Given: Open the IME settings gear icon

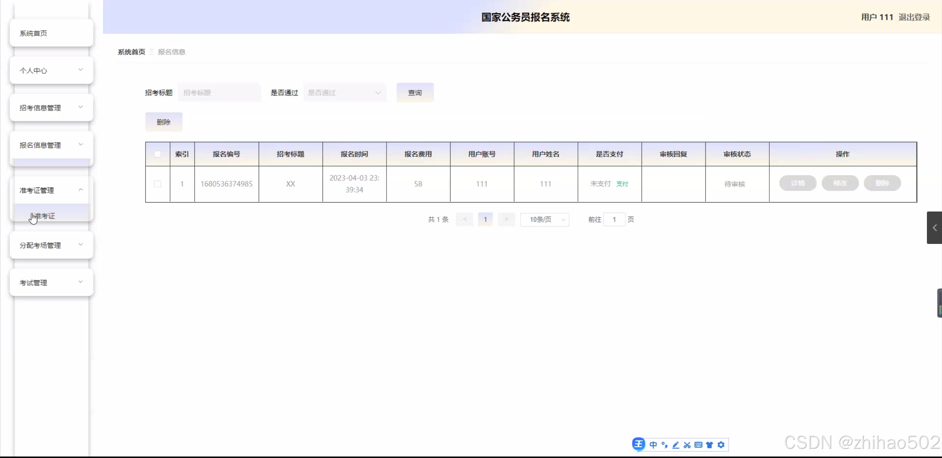Looking at the screenshot, I should coord(721,445).
